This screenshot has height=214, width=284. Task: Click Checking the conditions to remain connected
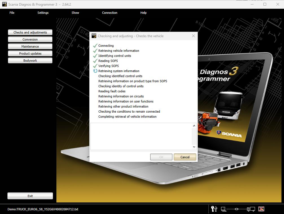coord(129,112)
